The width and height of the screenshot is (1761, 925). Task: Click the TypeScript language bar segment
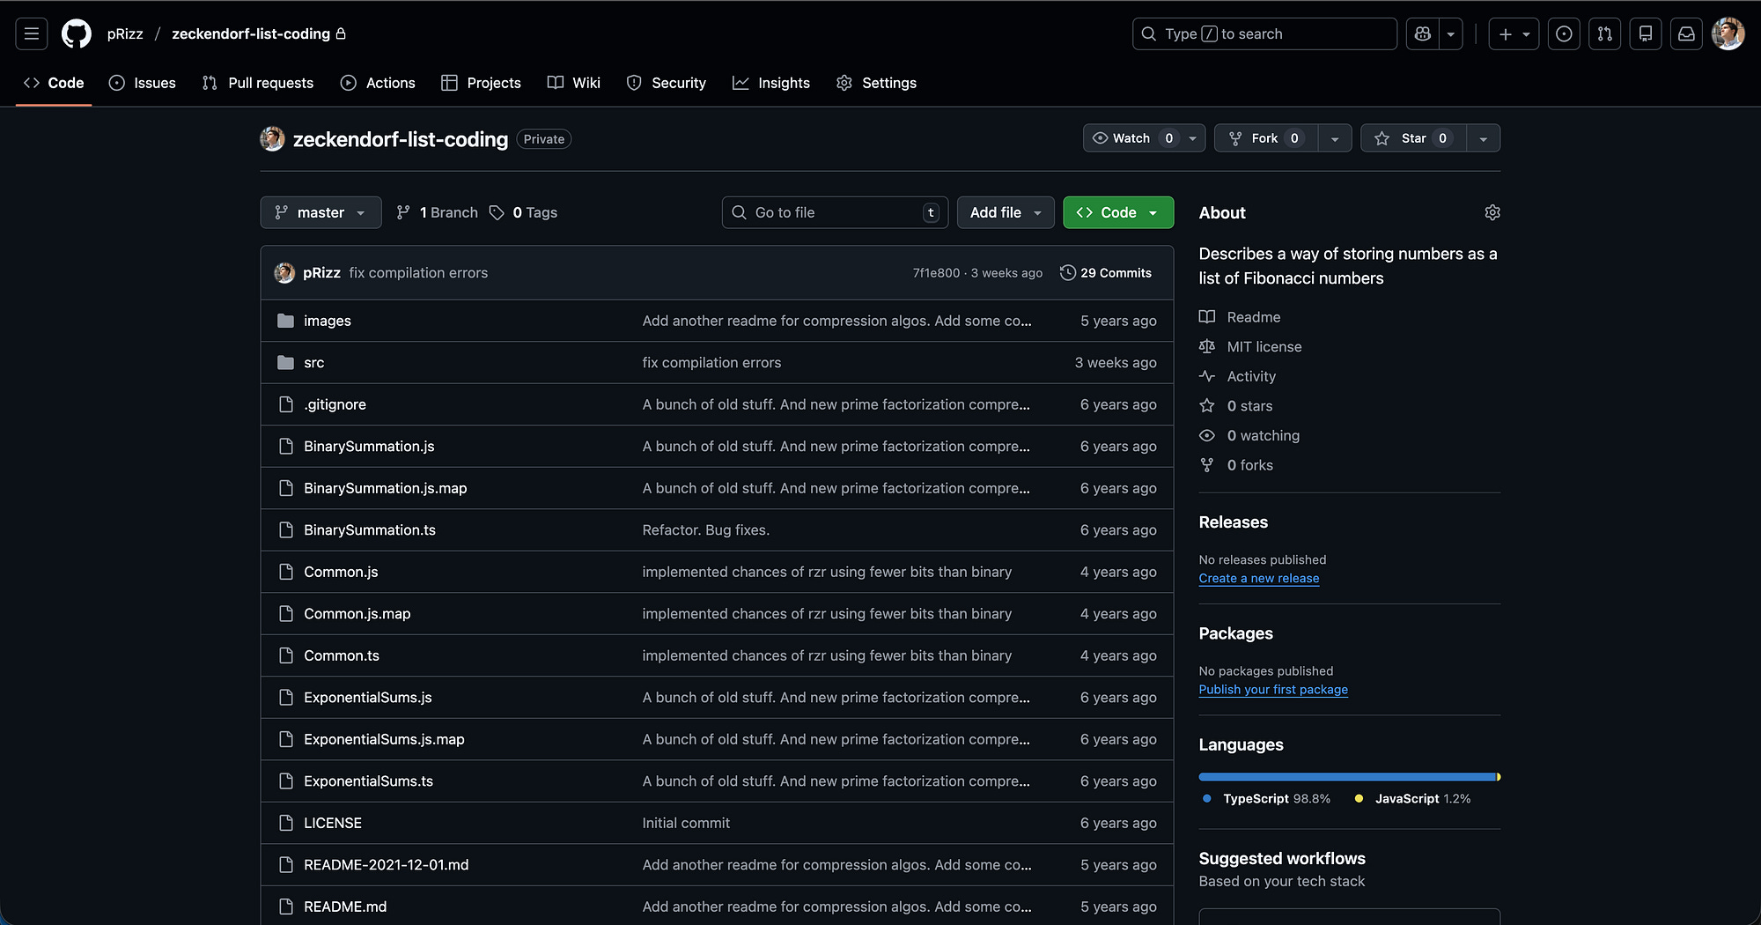pos(1347,777)
